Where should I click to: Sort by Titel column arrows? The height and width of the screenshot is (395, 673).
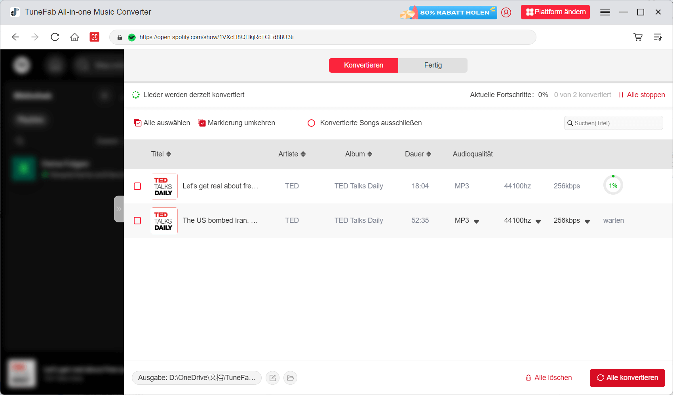pos(169,154)
